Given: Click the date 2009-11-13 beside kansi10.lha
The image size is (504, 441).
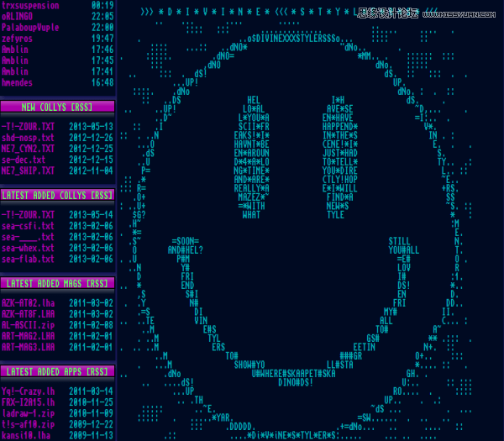Looking at the screenshot, I should (92, 435).
